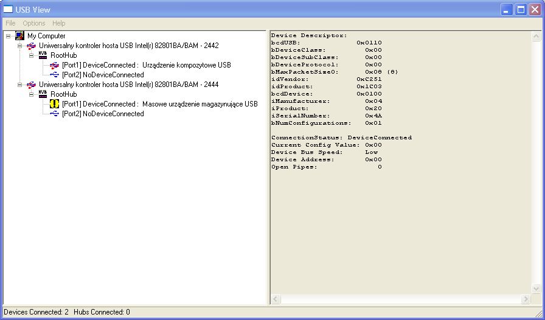
Task: Click Hubs Connected: 0 in status bar
Action: pyautogui.click(x=102, y=312)
